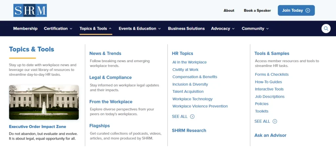Open Talent Acquisition topic

[188, 92]
